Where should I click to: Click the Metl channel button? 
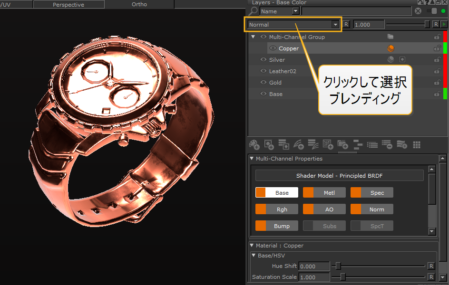[329, 193]
